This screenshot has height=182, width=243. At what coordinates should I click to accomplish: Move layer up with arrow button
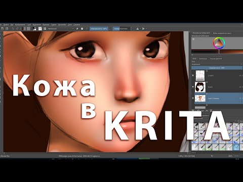tap(207, 111)
